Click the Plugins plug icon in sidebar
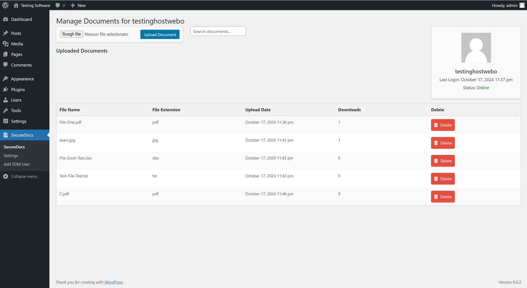Viewport: 527px width, 288px height. (5, 90)
